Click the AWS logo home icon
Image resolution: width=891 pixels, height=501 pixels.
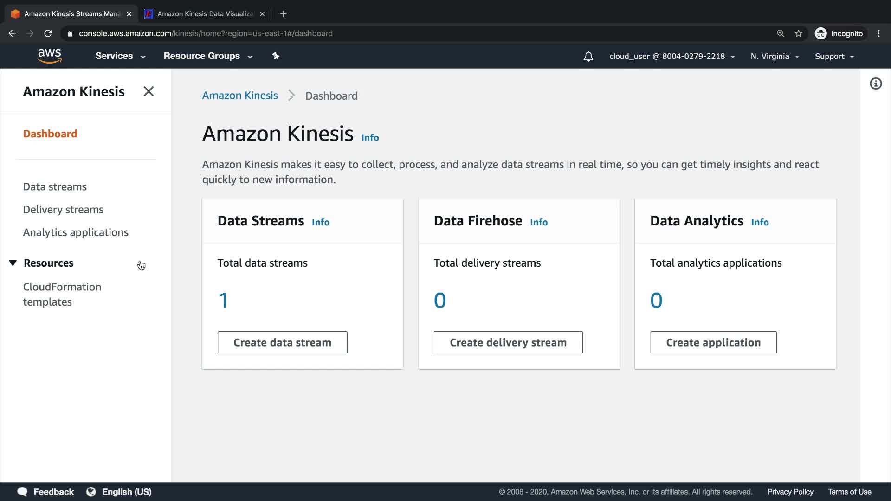49,56
